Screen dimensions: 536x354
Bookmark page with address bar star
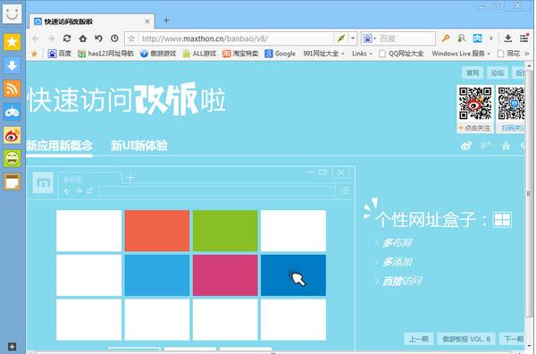coord(131,38)
